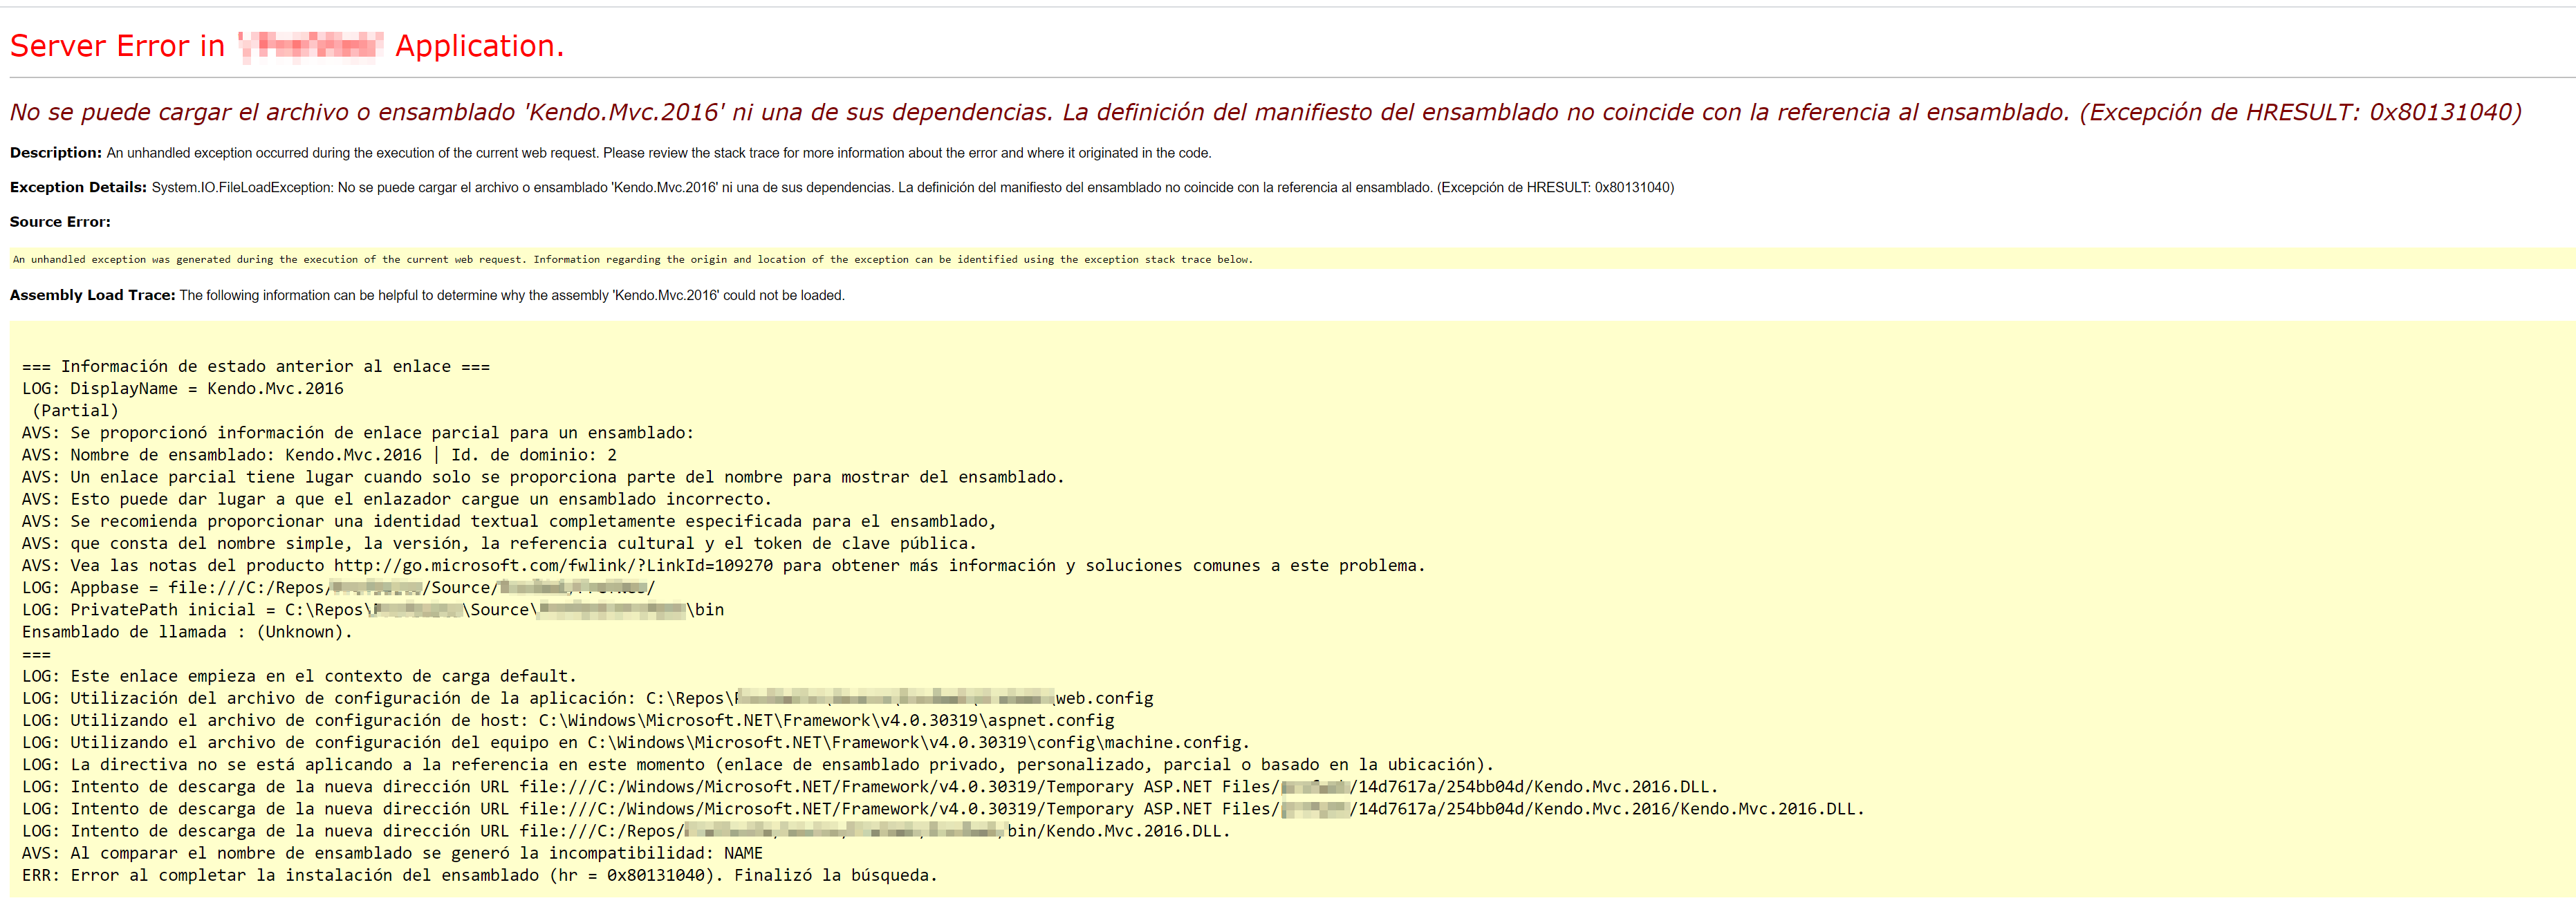Click the 'Exception Details:' label

[78, 187]
